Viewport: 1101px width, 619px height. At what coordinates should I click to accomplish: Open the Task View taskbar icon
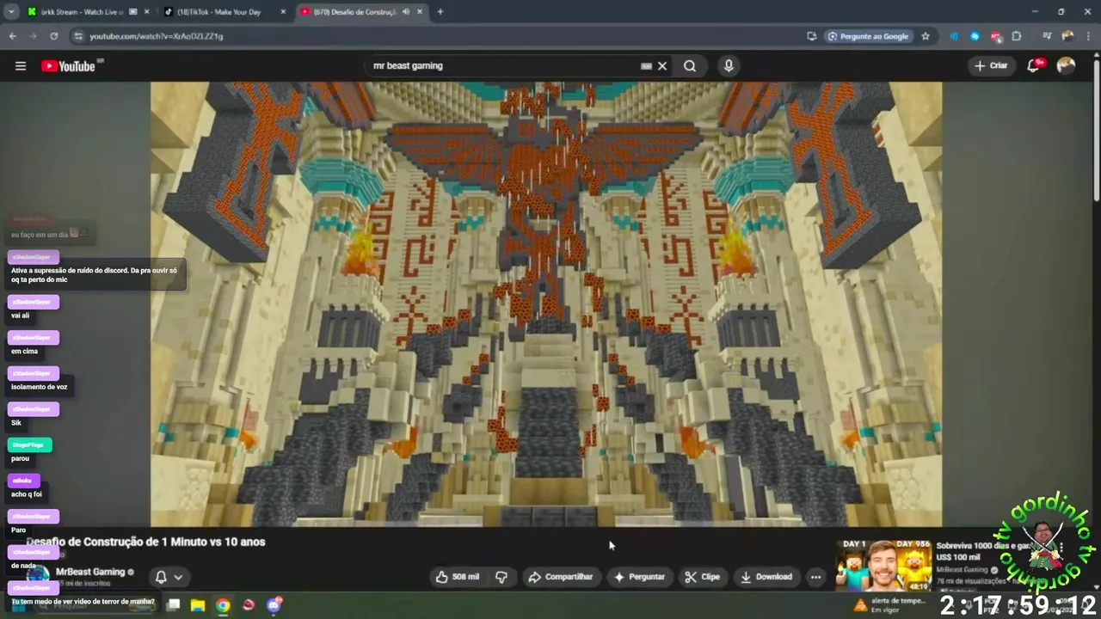(173, 605)
